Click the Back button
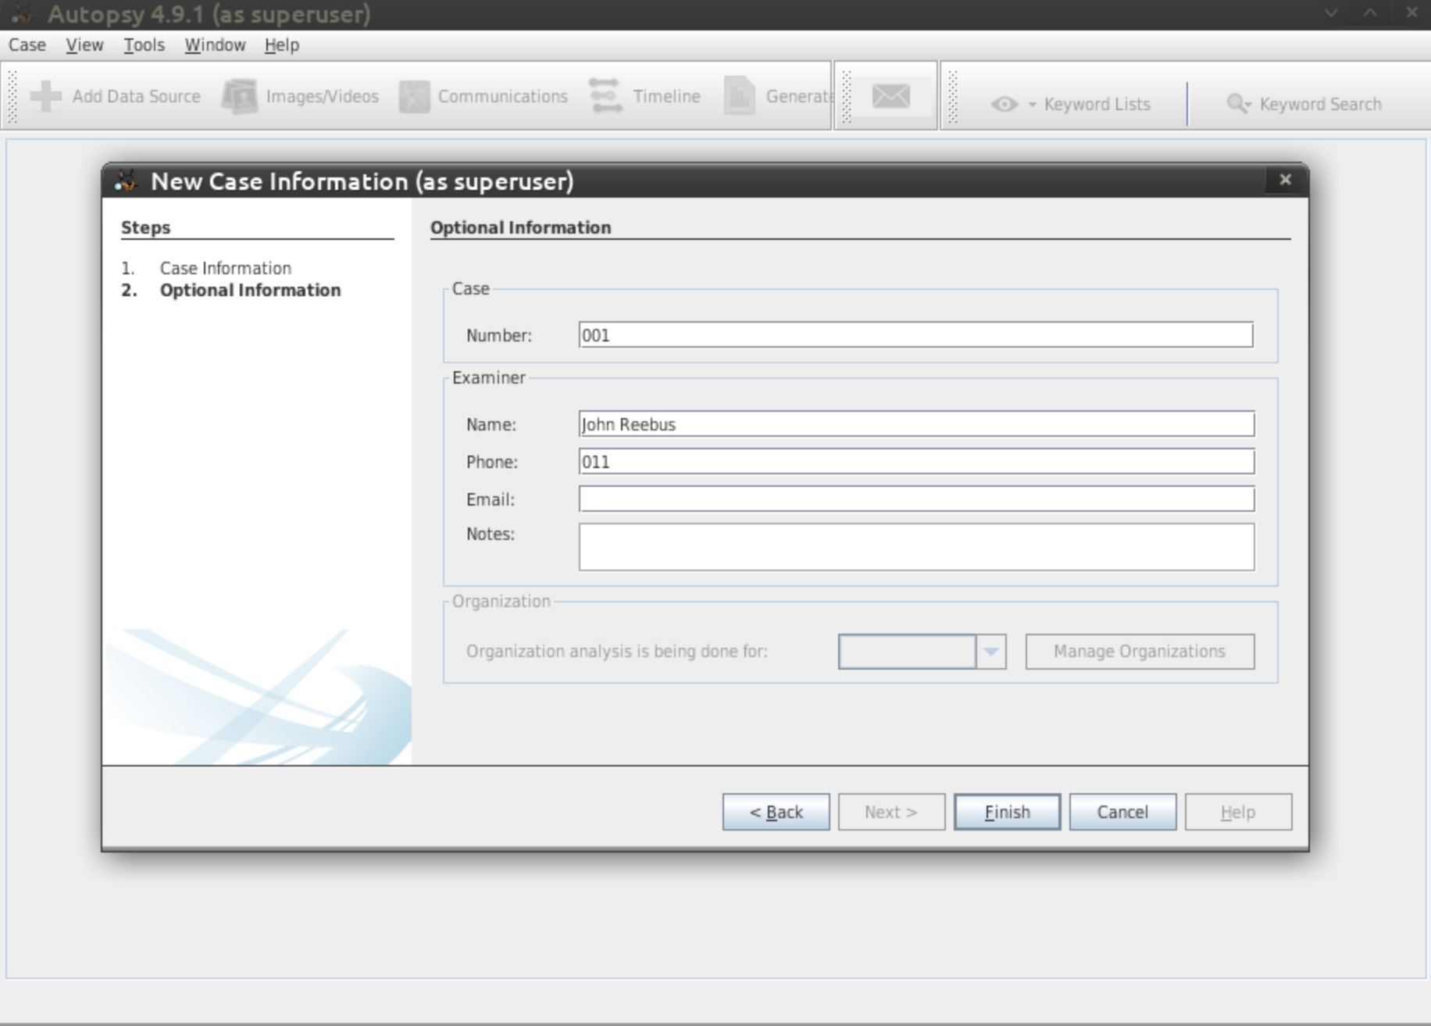The image size is (1431, 1026). 776,812
